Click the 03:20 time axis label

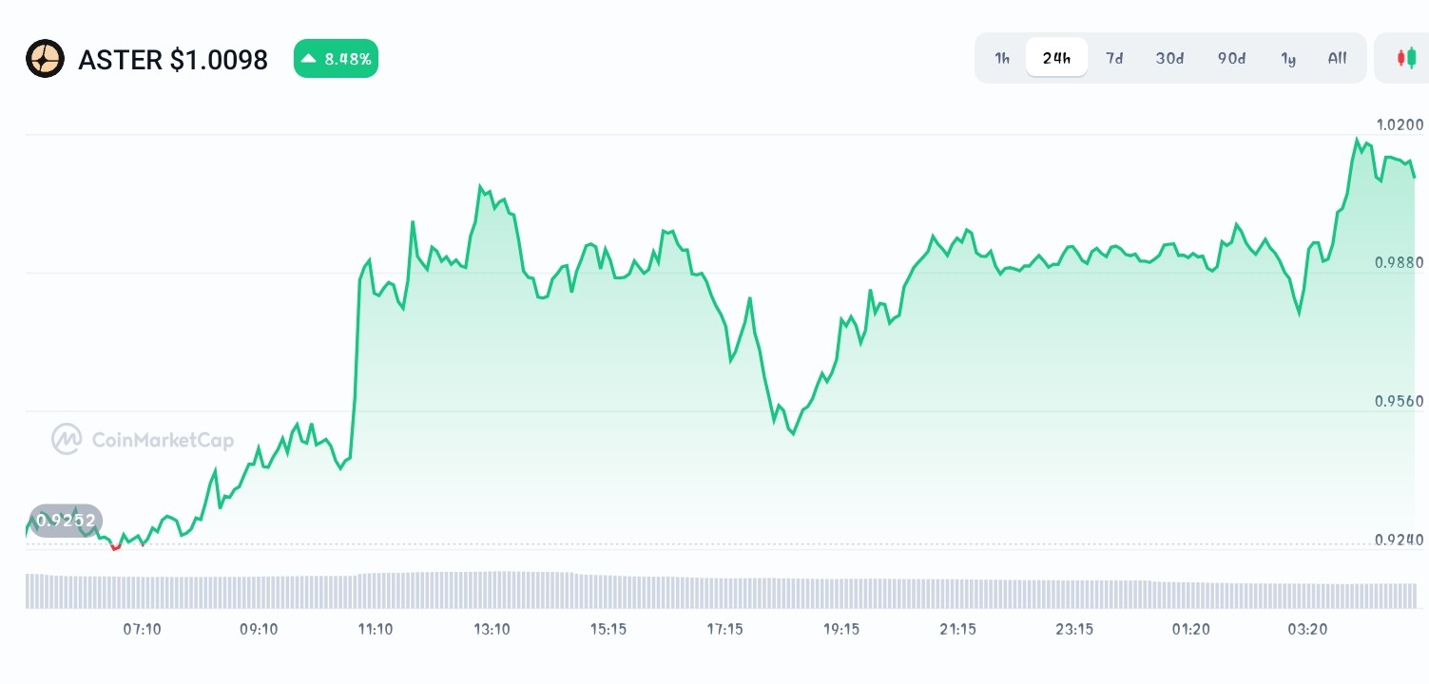pyautogui.click(x=1307, y=629)
